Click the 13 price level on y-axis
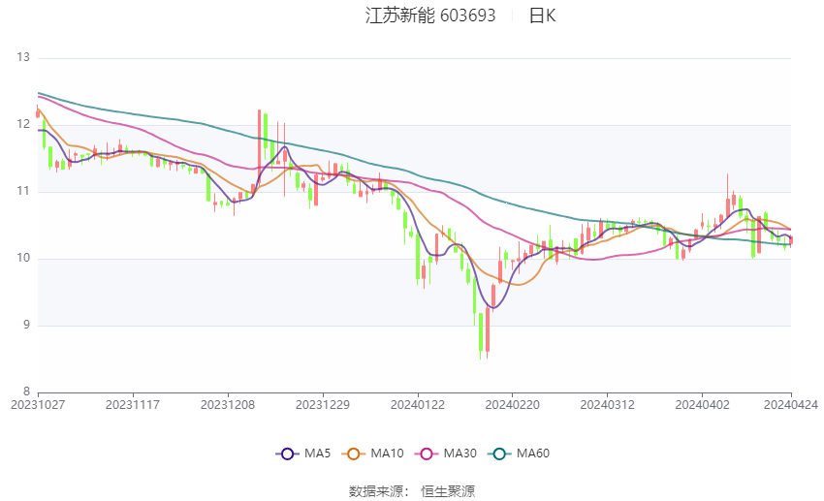Image resolution: width=824 pixels, height=501 pixels. click(23, 57)
